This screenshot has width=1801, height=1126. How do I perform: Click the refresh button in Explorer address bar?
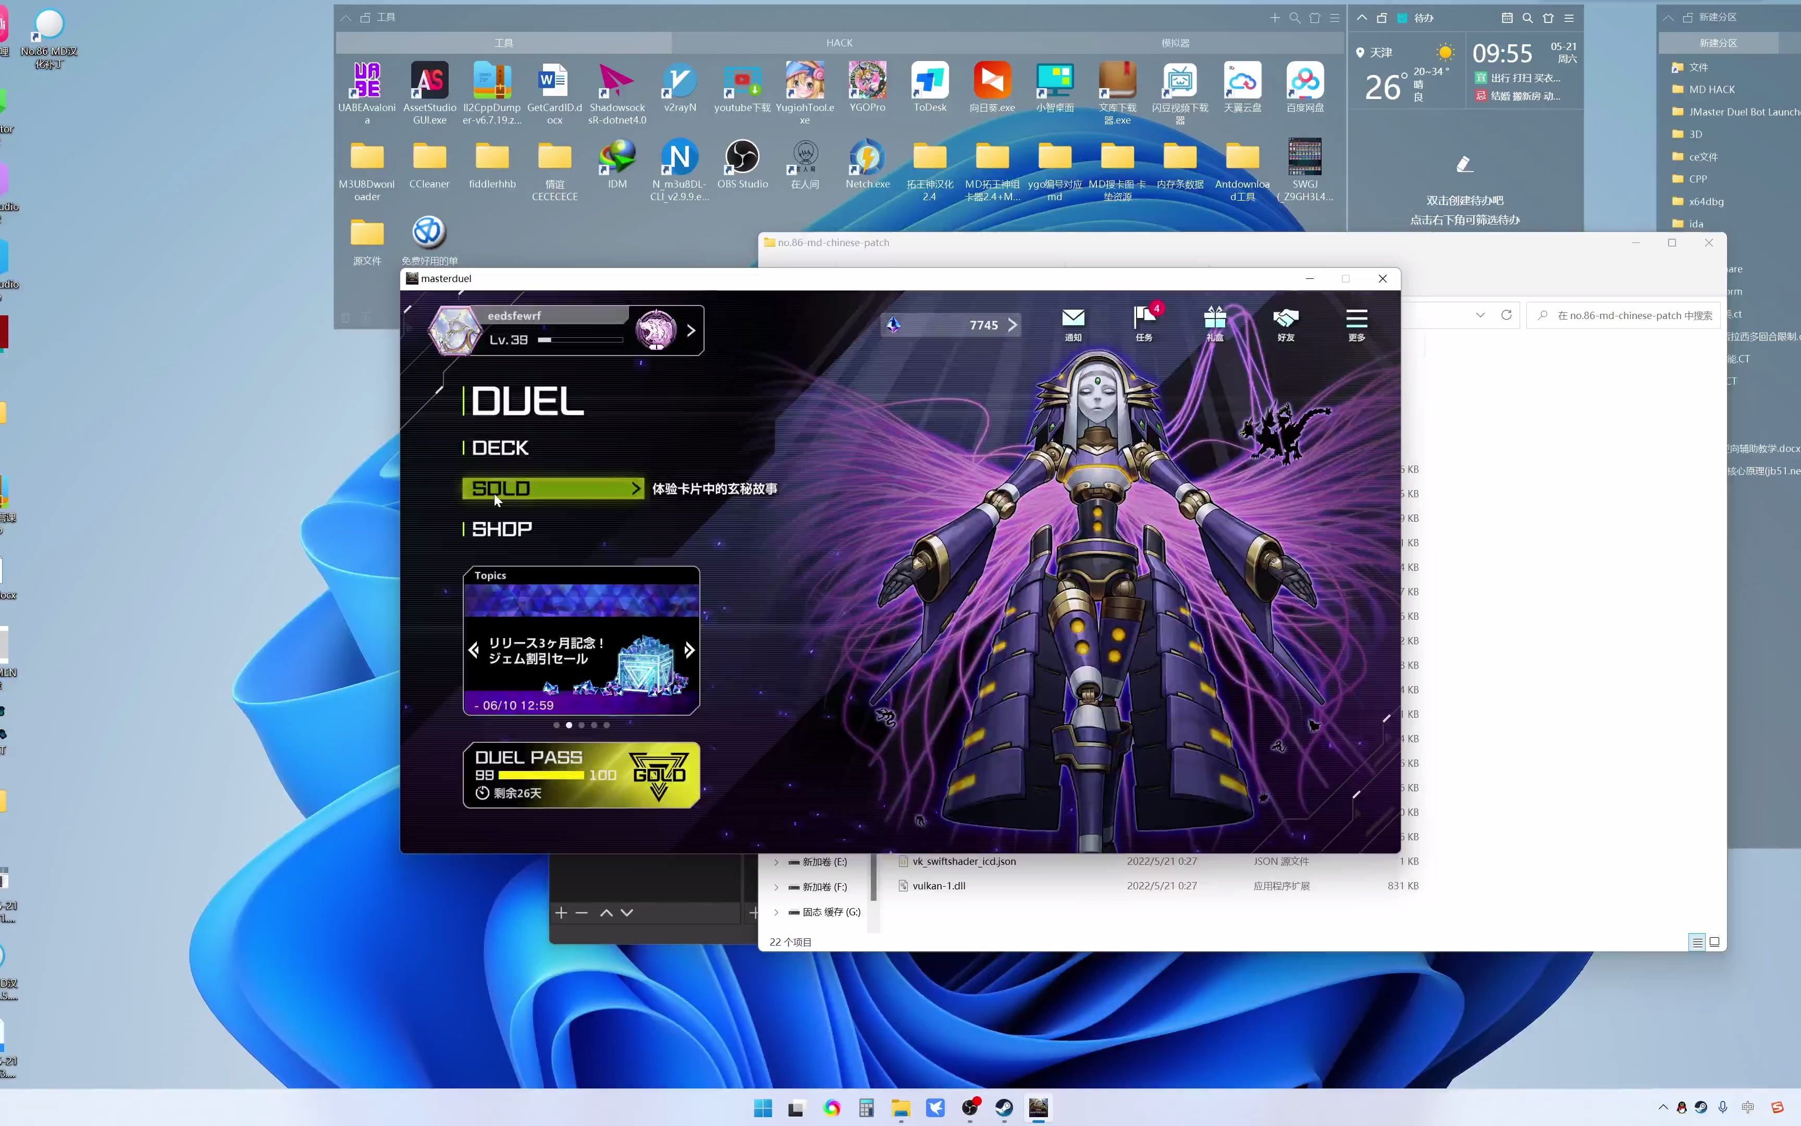tap(1506, 315)
